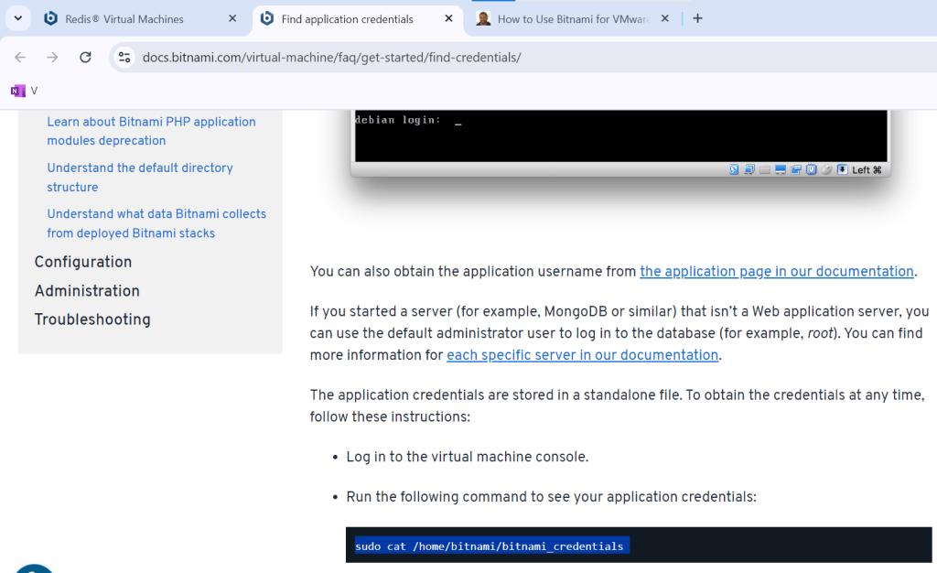Click the round blue widget at the page bottom-left
This screenshot has height=573, width=937.
35,568
